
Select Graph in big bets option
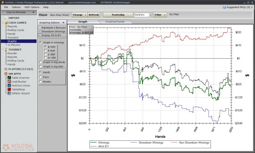point(40,66)
